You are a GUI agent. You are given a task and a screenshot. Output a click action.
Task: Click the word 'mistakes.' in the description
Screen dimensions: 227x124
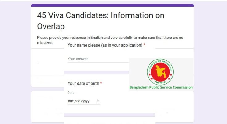click(45, 42)
